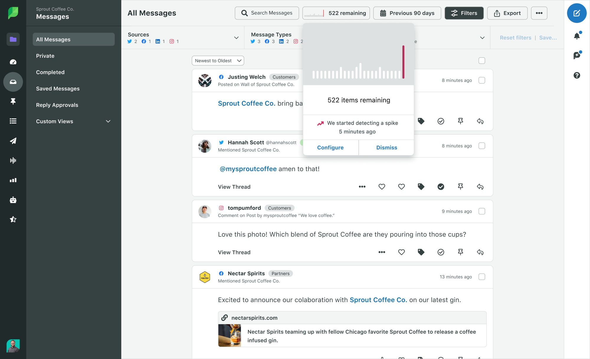The width and height of the screenshot is (590, 359).
Task: Click the pin icon on Hannah Scott message
Action: 460,187
